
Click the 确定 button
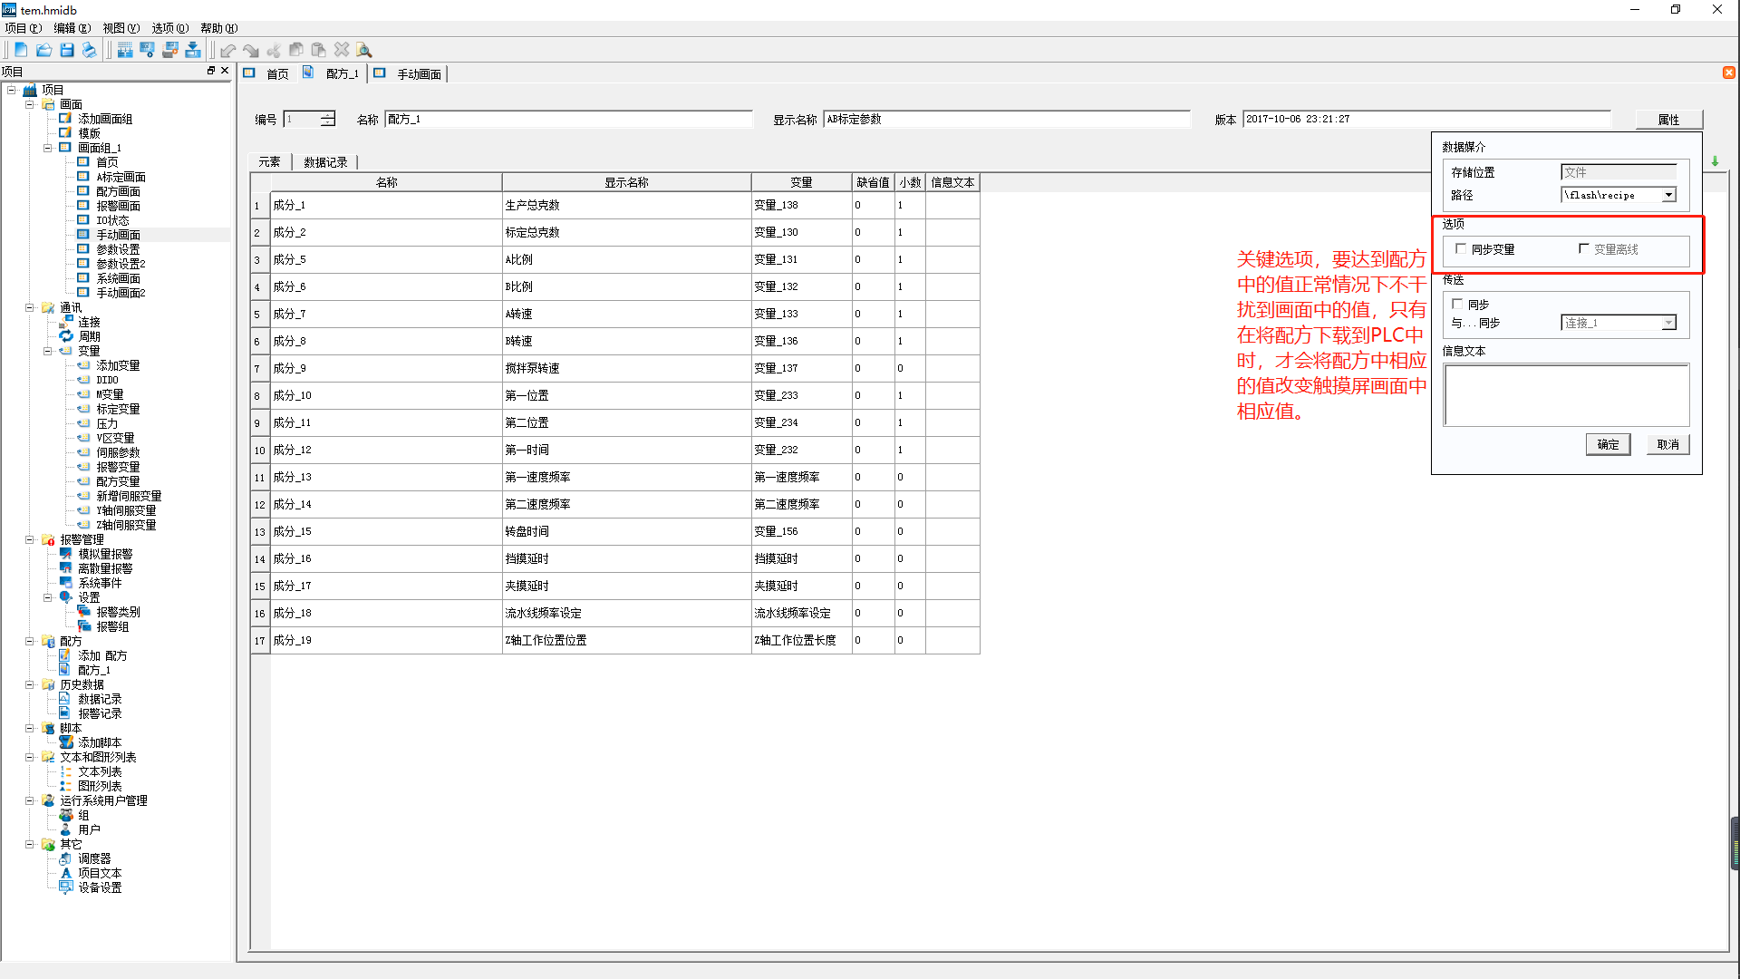pos(1608,444)
